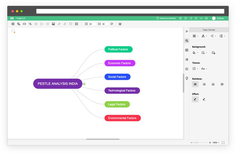
Task: Select the second Effect hand-drawn style
Action: tap(204, 99)
